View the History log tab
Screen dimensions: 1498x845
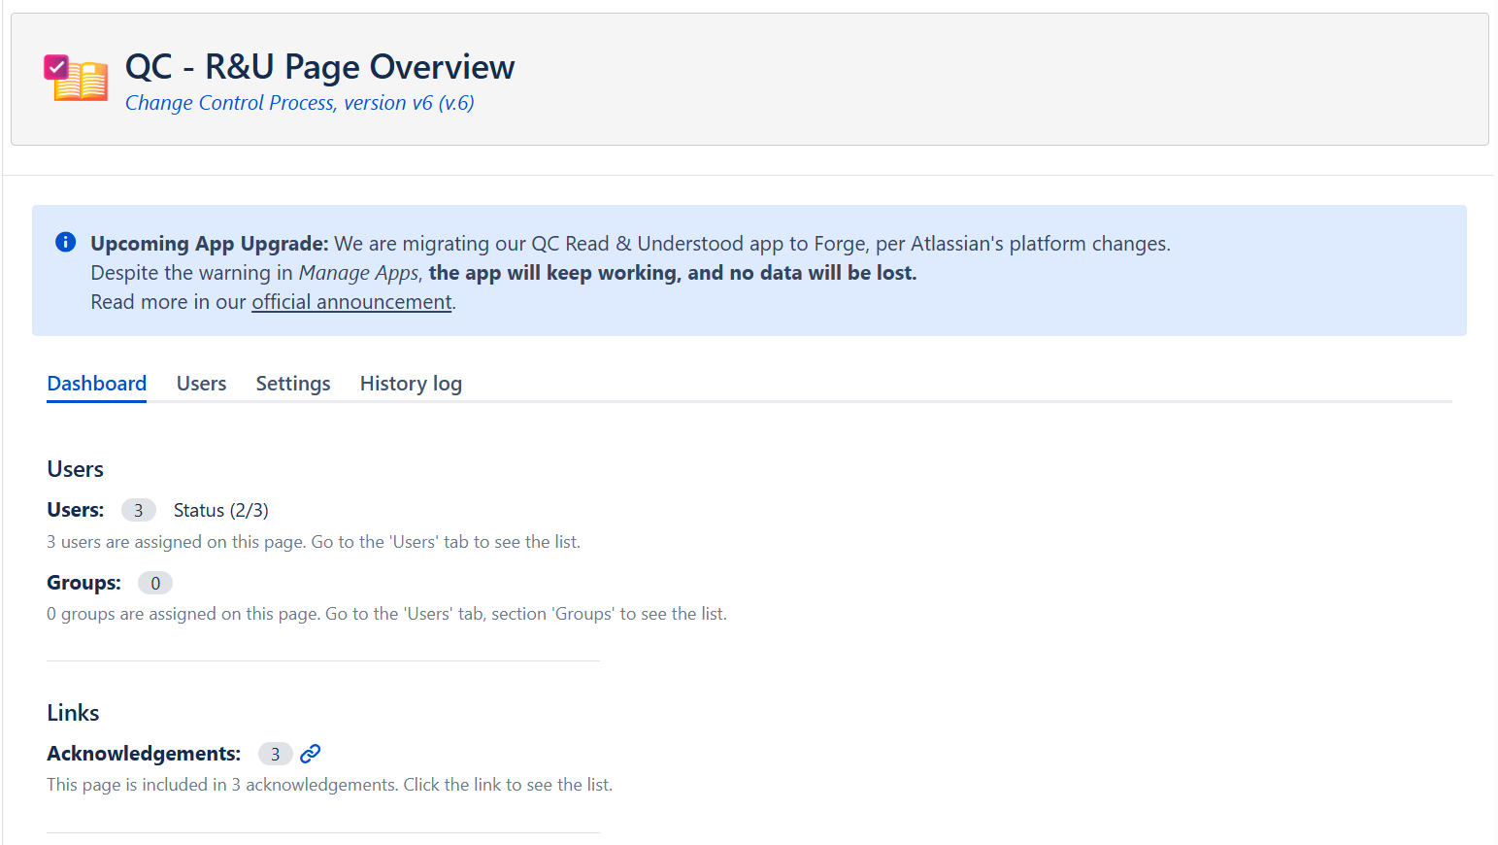(x=411, y=384)
